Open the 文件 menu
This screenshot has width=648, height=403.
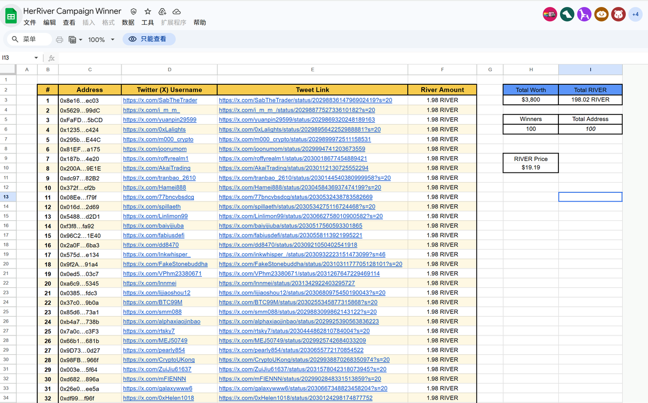(x=30, y=23)
